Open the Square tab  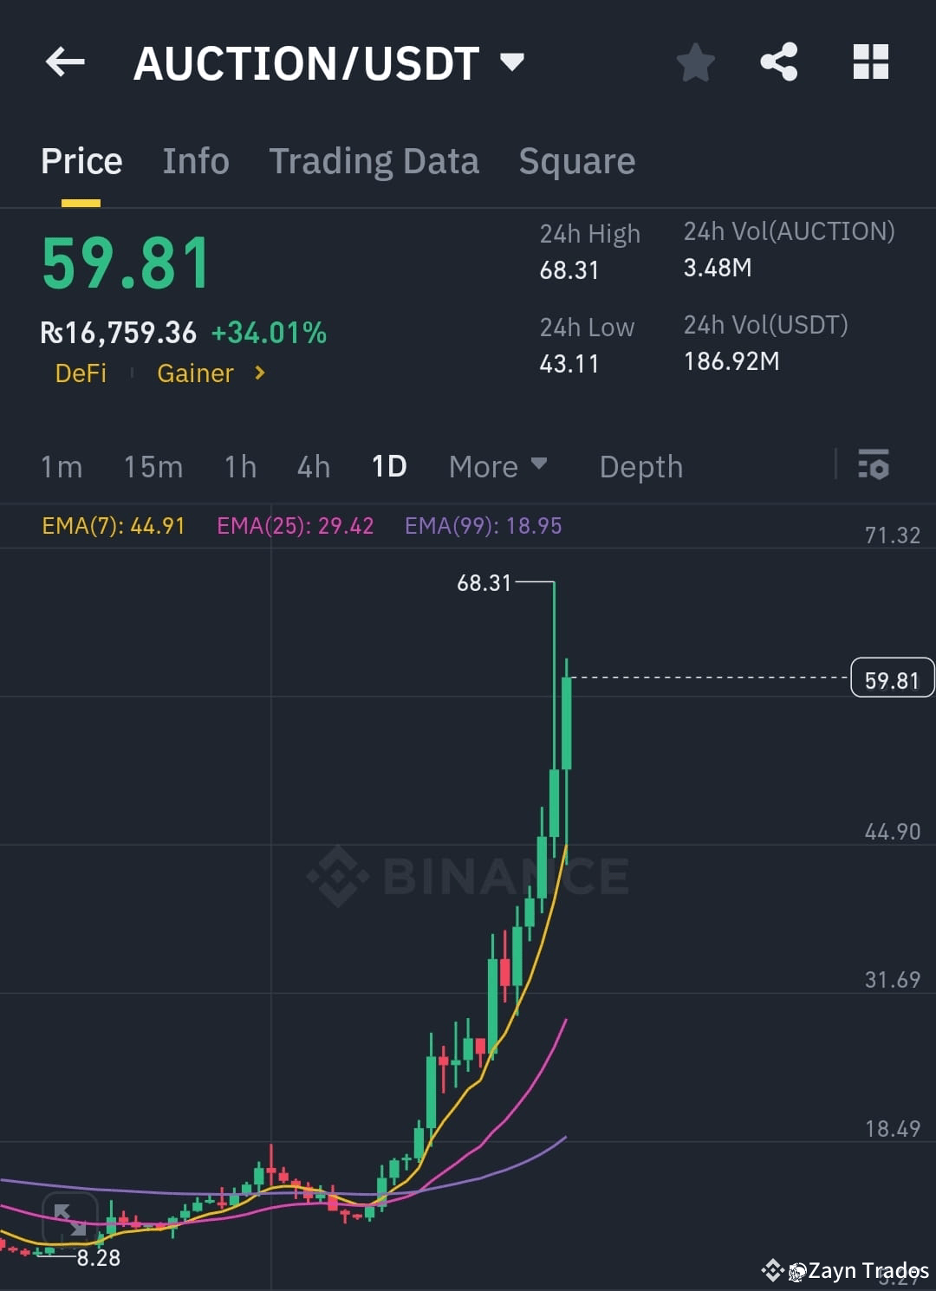pos(576,161)
